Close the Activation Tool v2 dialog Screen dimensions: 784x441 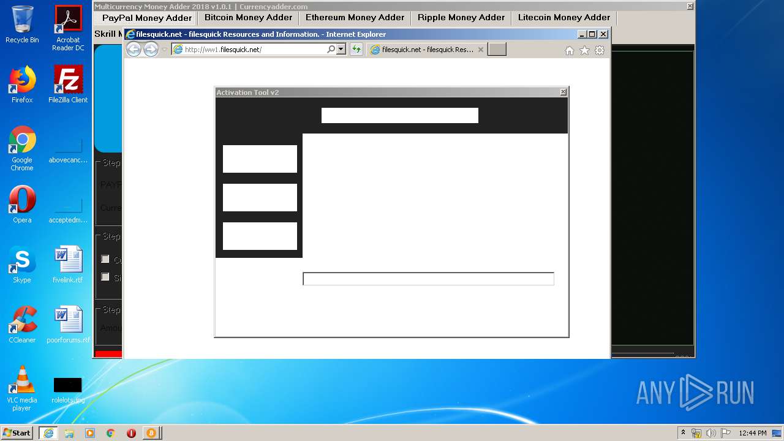(x=563, y=92)
